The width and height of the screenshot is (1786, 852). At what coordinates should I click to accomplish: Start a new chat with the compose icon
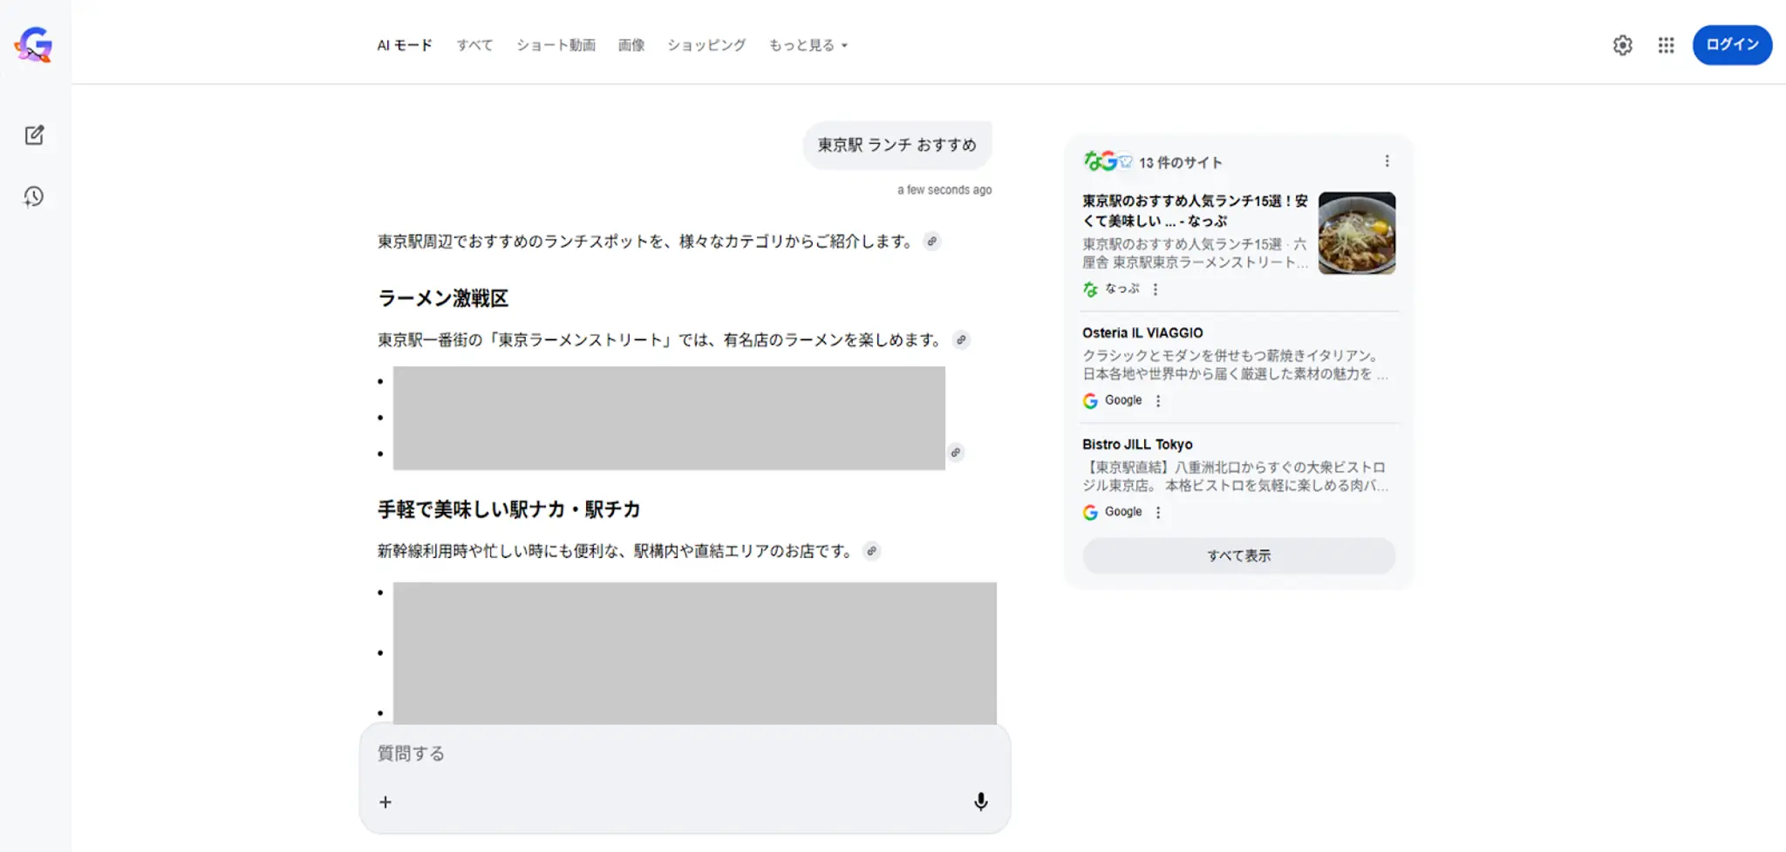point(34,135)
